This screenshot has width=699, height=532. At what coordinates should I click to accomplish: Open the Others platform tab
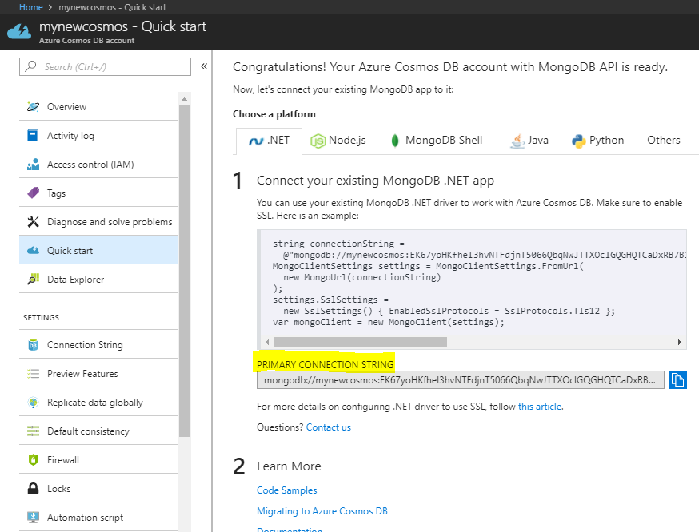click(663, 141)
